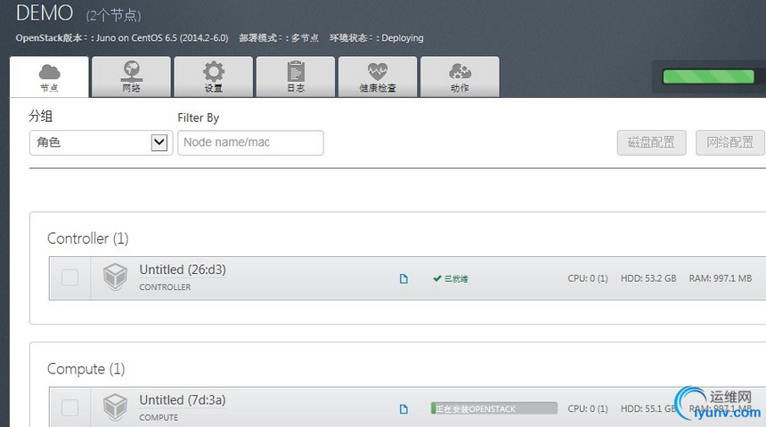This screenshot has height=427, width=766.
Task: Click the COMPUTE role label
Action: coord(159,417)
